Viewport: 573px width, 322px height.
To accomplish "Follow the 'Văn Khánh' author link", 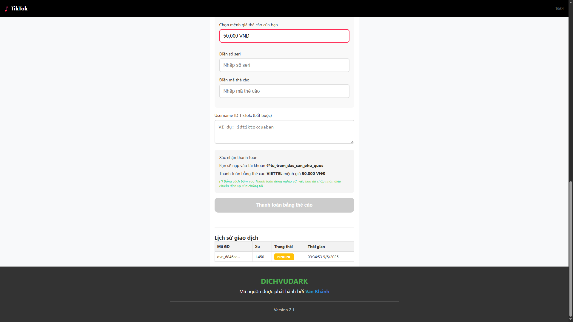I will [x=317, y=292].
